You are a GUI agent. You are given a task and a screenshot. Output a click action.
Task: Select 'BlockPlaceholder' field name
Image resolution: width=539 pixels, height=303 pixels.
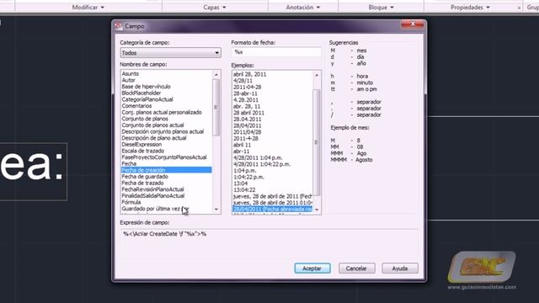coord(141,93)
